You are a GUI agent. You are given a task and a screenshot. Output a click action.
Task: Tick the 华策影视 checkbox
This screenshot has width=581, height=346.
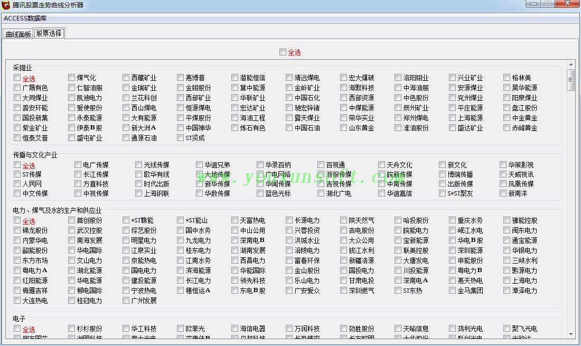pyautogui.click(x=503, y=164)
